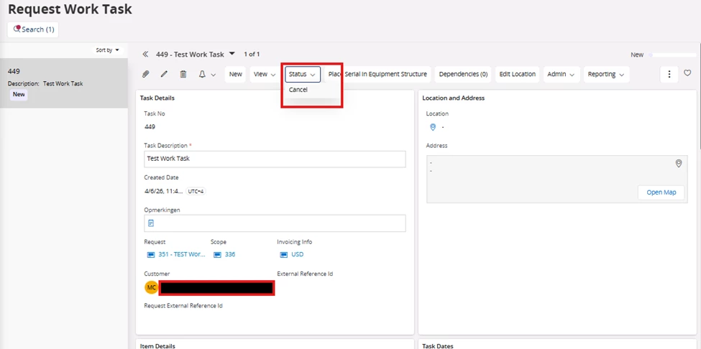Expand the Reporting dropdown menu
701x349 pixels.
[x=606, y=74]
